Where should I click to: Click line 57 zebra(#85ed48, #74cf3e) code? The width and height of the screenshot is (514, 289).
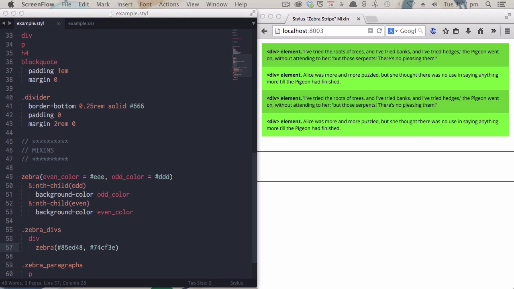pyautogui.click(x=77, y=248)
